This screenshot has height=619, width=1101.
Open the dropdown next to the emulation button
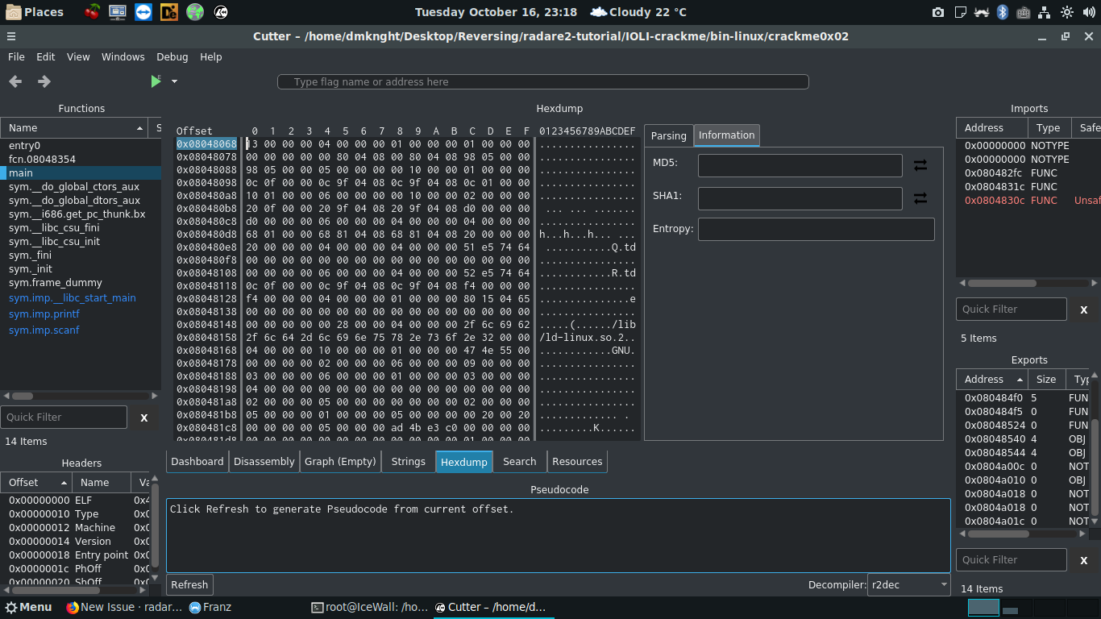pos(174,81)
